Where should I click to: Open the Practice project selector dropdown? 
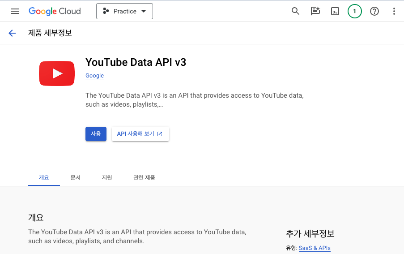(x=124, y=11)
